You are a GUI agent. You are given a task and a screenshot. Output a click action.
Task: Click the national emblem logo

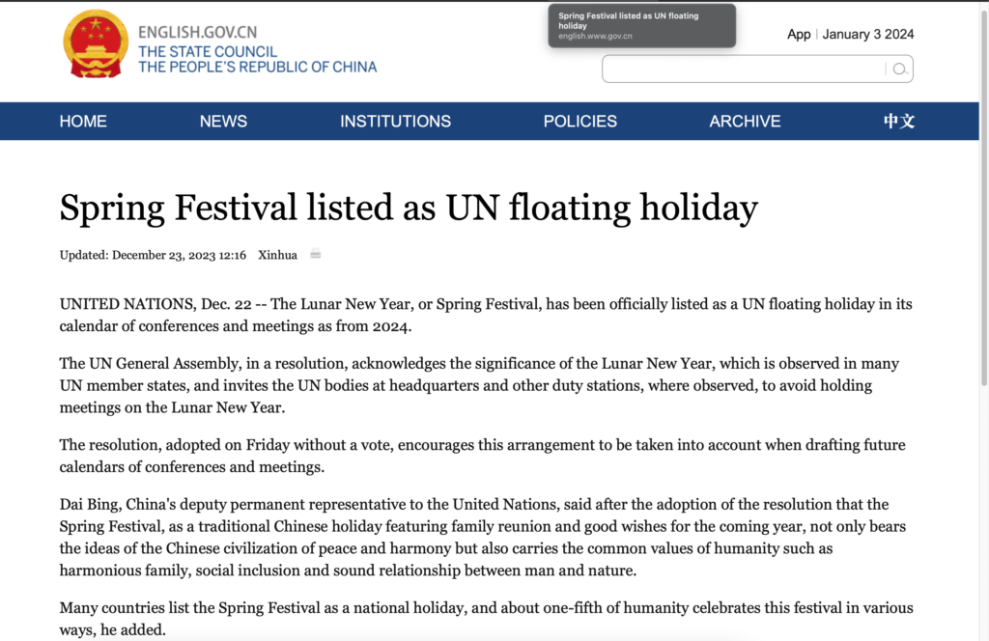point(96,44)
